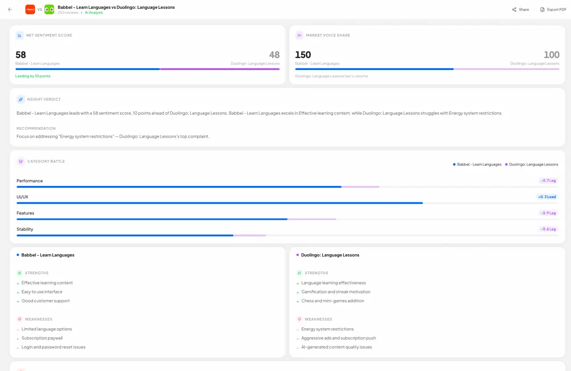Viewport: 571px width, 371px height.
Task: Click the Babbel app logo
Action: 30,9
